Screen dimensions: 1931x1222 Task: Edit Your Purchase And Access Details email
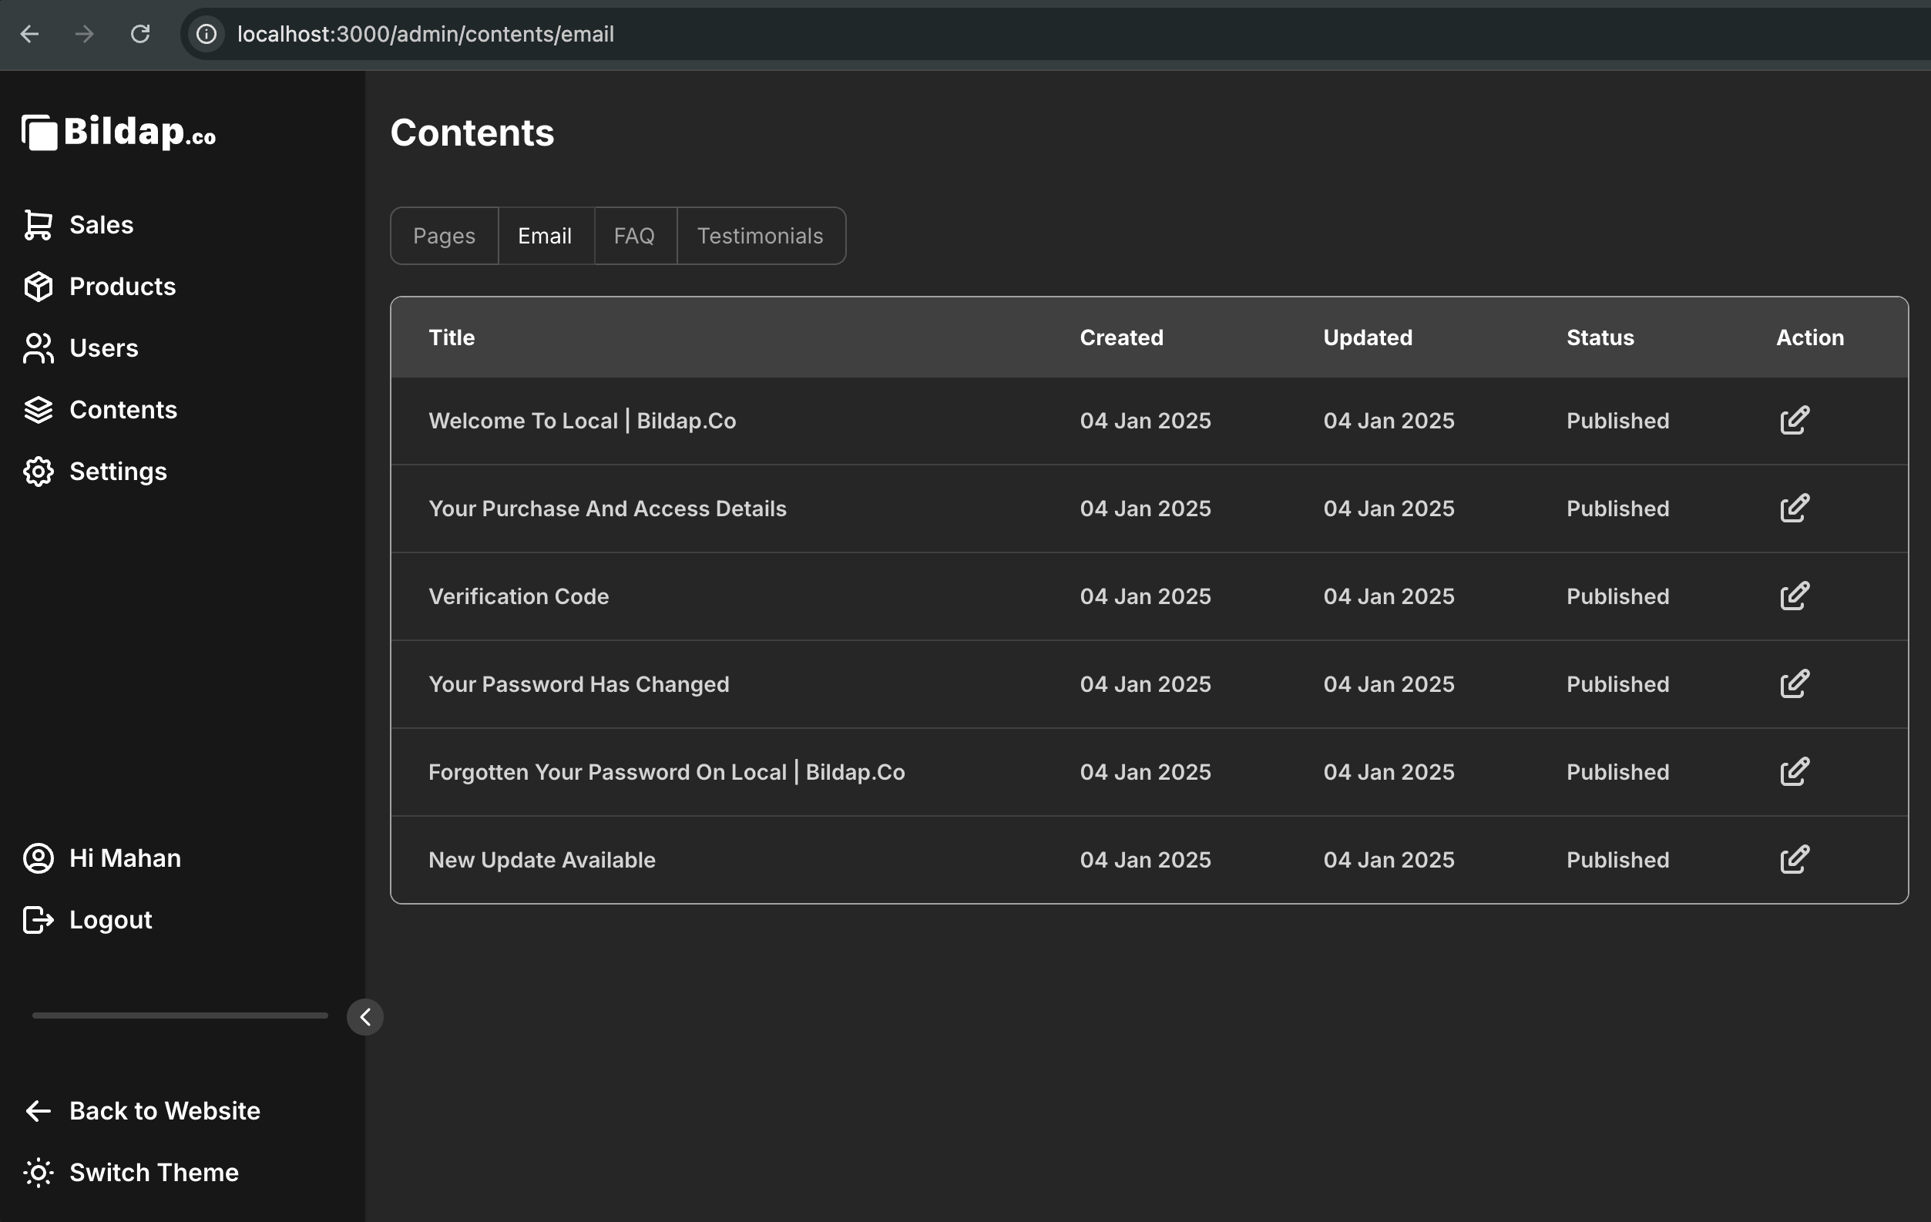coord(1795,509)
